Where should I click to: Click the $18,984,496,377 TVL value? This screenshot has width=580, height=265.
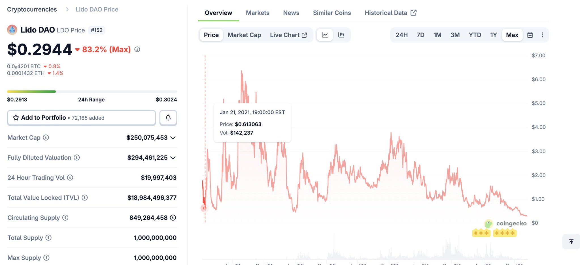(152, 198)
